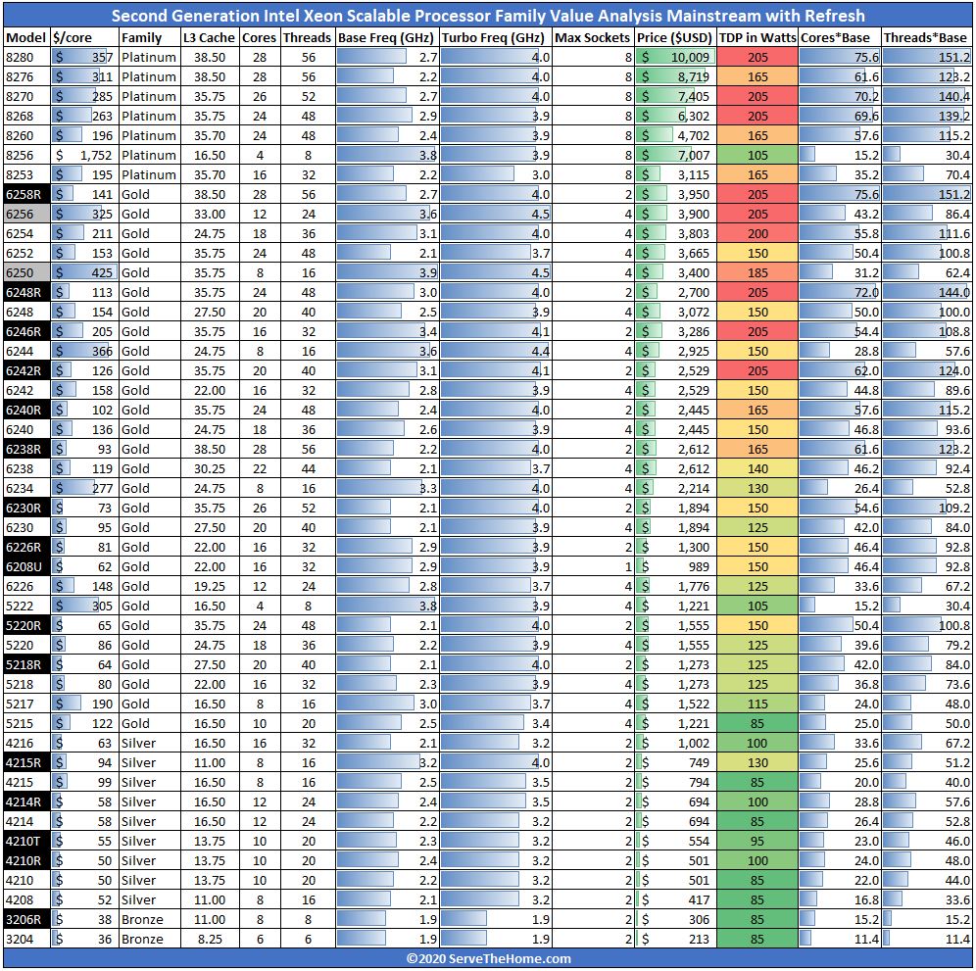Select the TDP 95 cell for 4210T
The image size is (976, 971).
[x=757, y=841]
